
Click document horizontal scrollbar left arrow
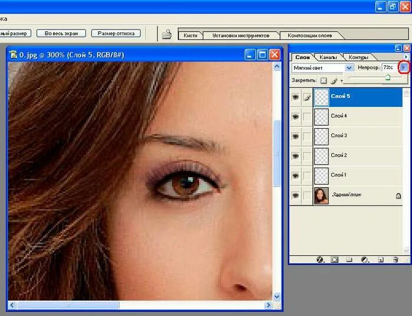click(x=12, y=305)
